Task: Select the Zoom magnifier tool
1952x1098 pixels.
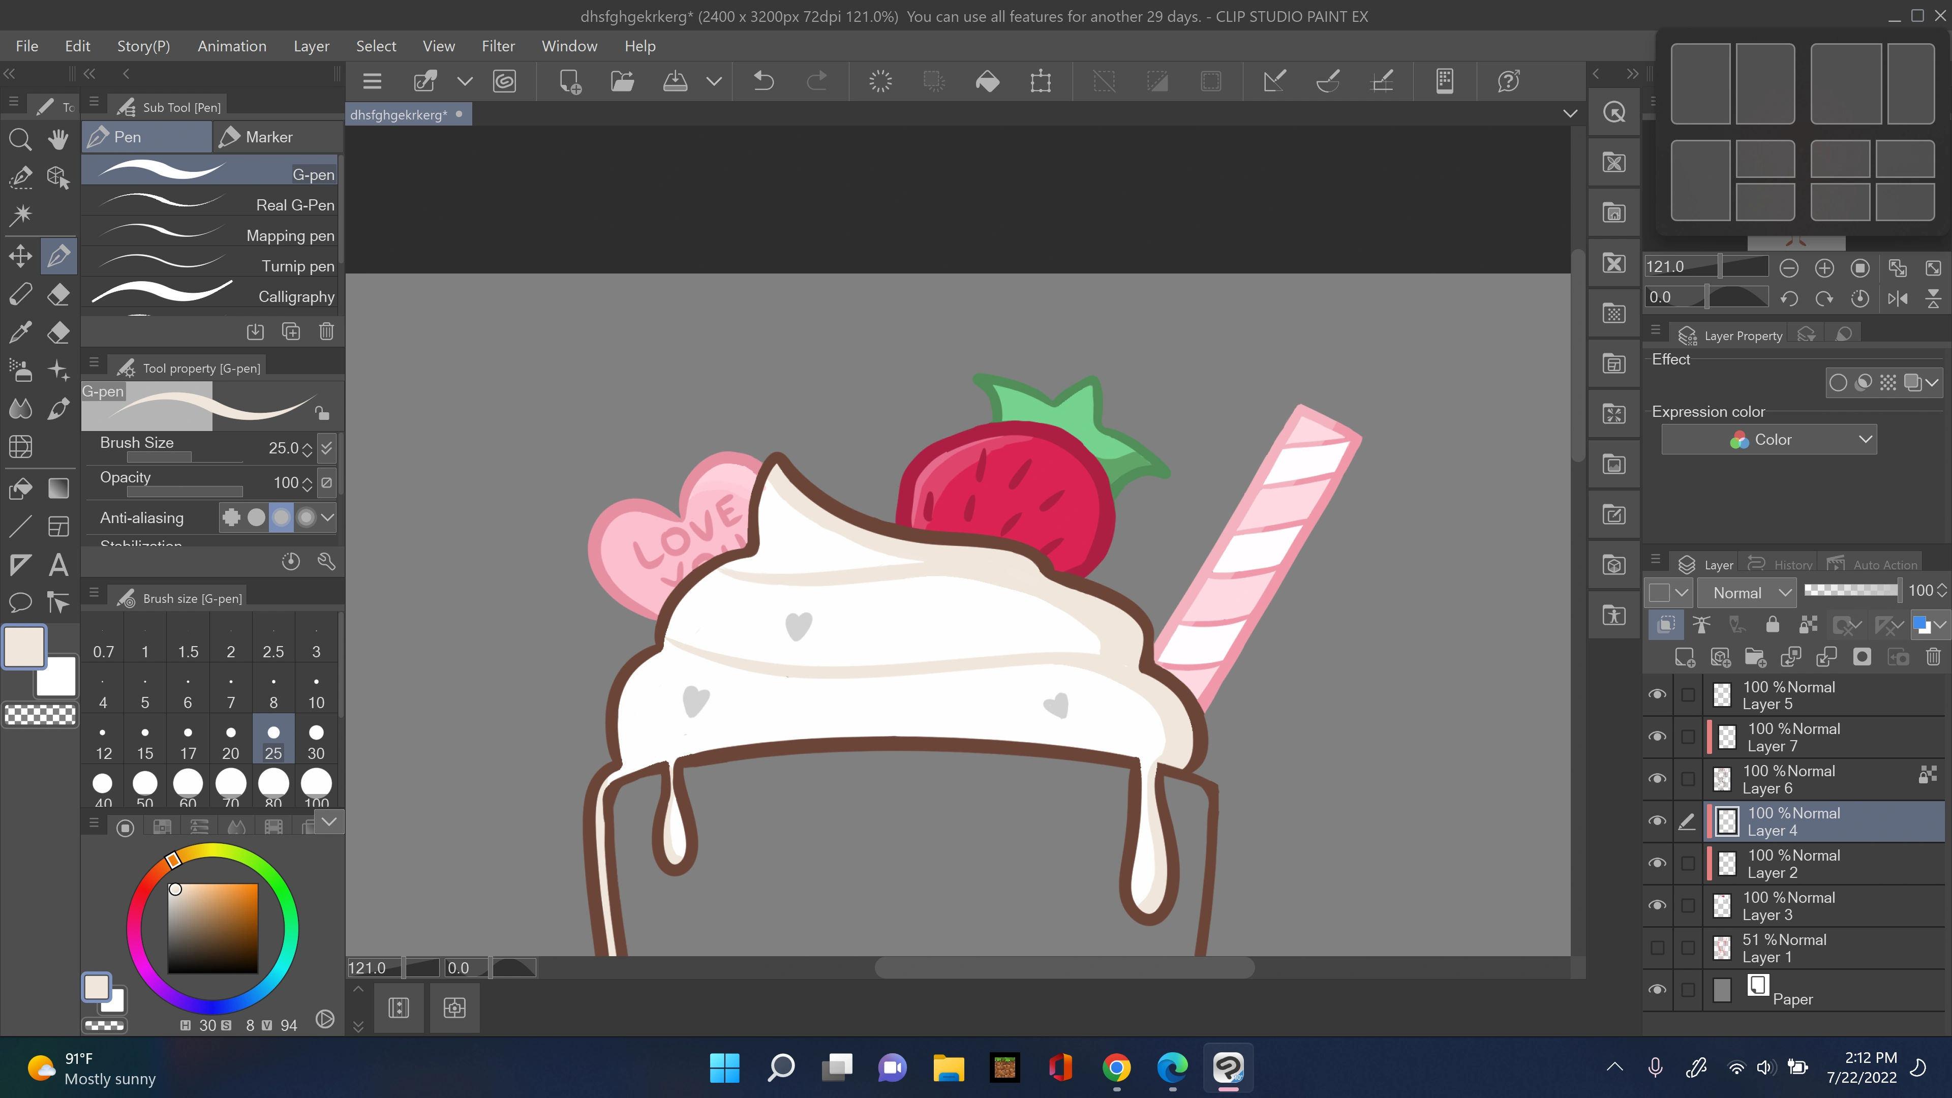Action: (x=20, y=139)
